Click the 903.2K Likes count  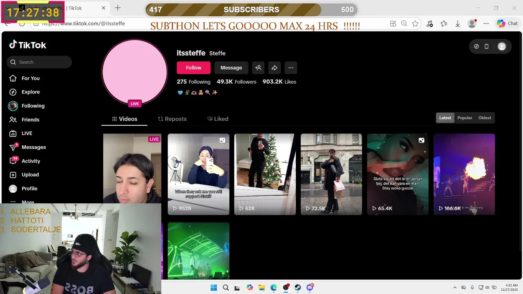[279, 82]
